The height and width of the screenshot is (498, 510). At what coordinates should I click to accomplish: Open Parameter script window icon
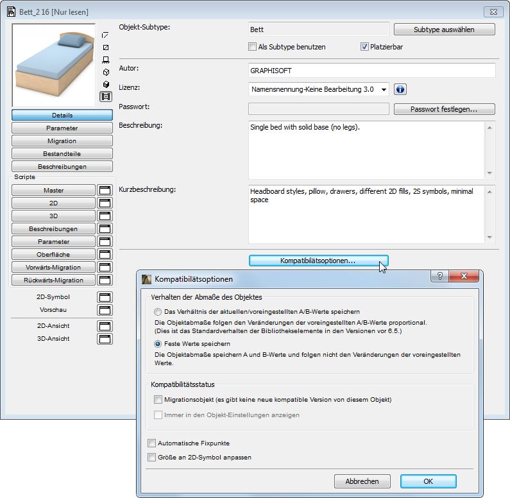pos(105,242)
